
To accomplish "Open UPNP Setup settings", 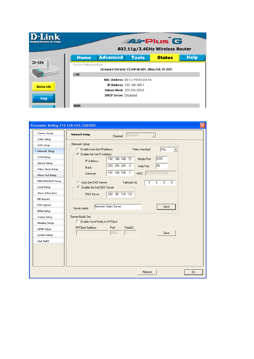I will pyautogui.click(x=48, y=229).
